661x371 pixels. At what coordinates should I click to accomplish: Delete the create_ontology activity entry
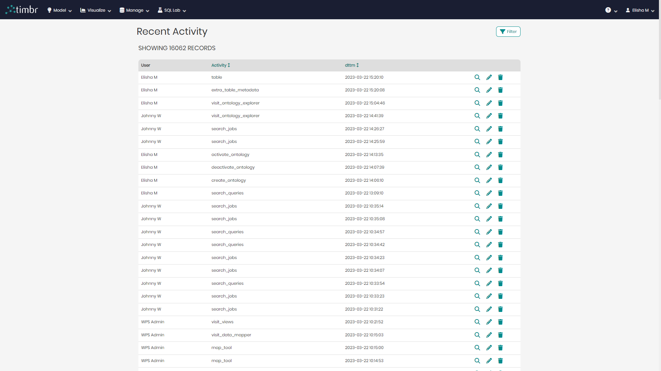[501, 180]
